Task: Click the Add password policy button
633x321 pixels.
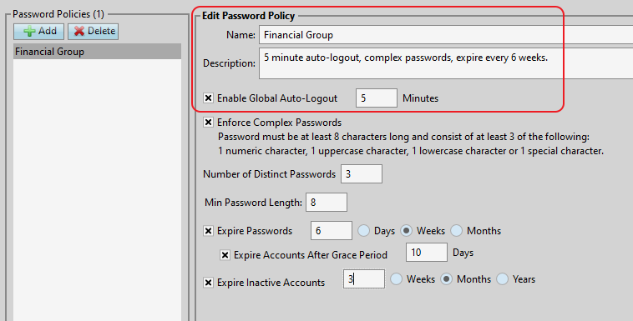Action: point(38,31)
